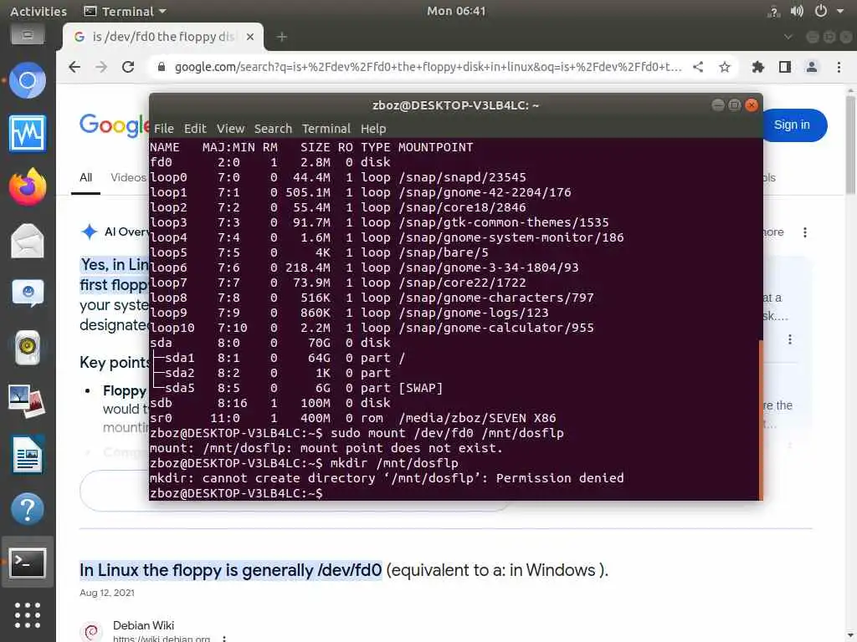
Task: Open AI Overview options three-dot menu
Action: coord(805,232)
